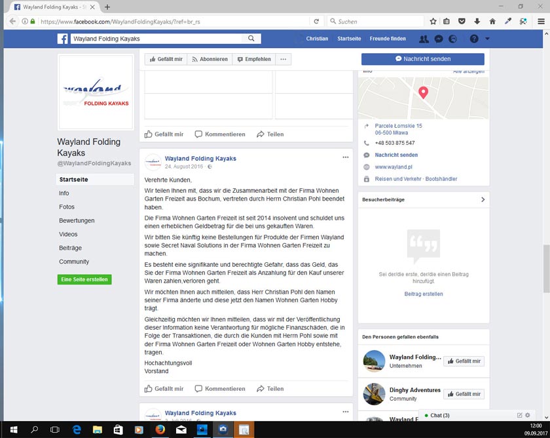
Task: Click the browser URL address bar
Action: 174,22
